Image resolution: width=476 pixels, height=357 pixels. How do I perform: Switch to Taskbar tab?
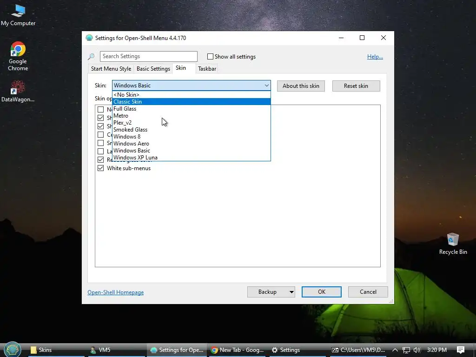(207, 69)
